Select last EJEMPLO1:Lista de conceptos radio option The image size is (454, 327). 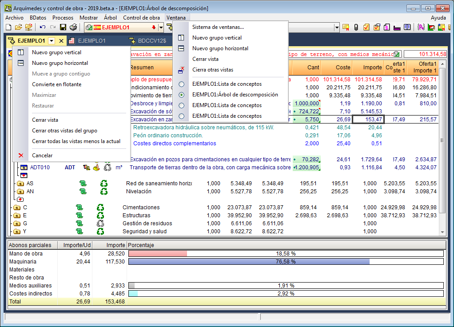coord(182,116)
